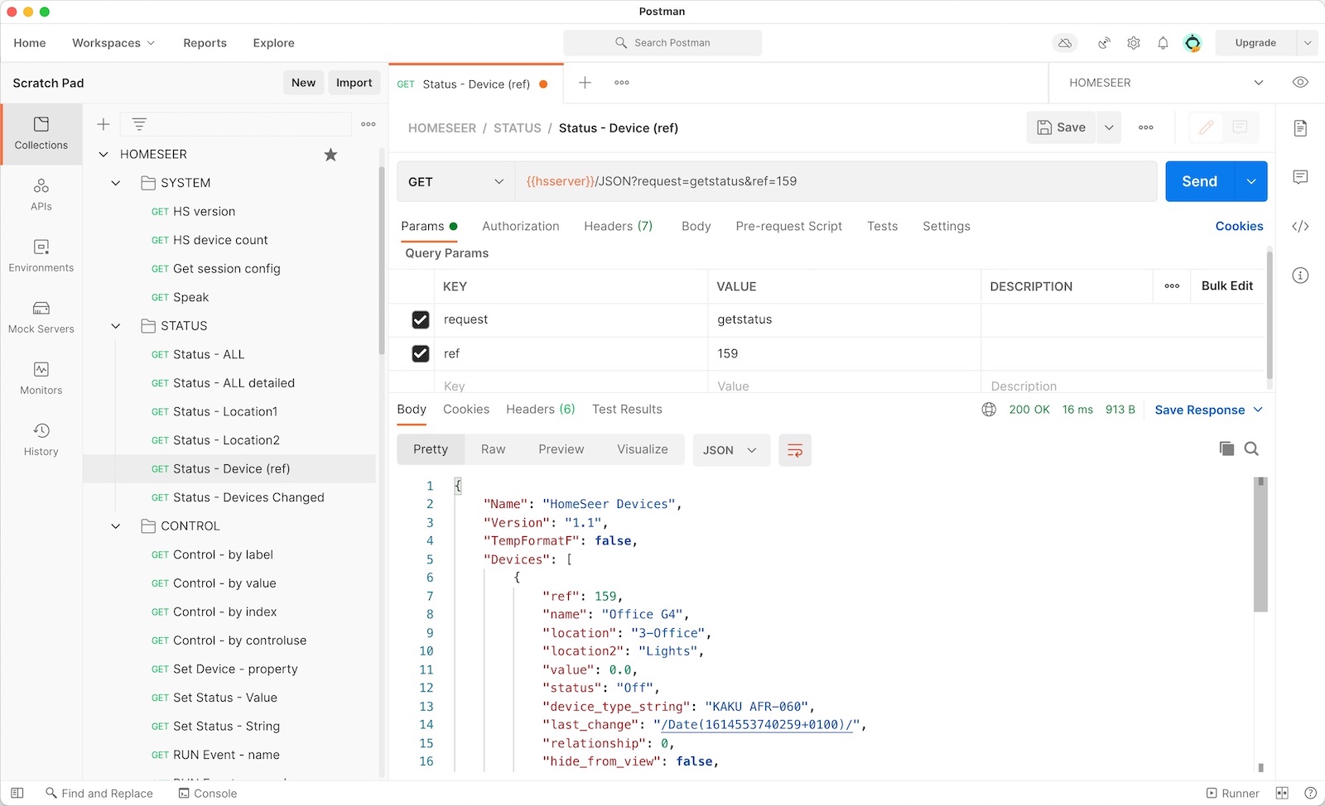This screenshot has width=1325, height=806.
Task: Click the plus icon to create a collection
Action: pyautogui.click(x=104, y=124)
